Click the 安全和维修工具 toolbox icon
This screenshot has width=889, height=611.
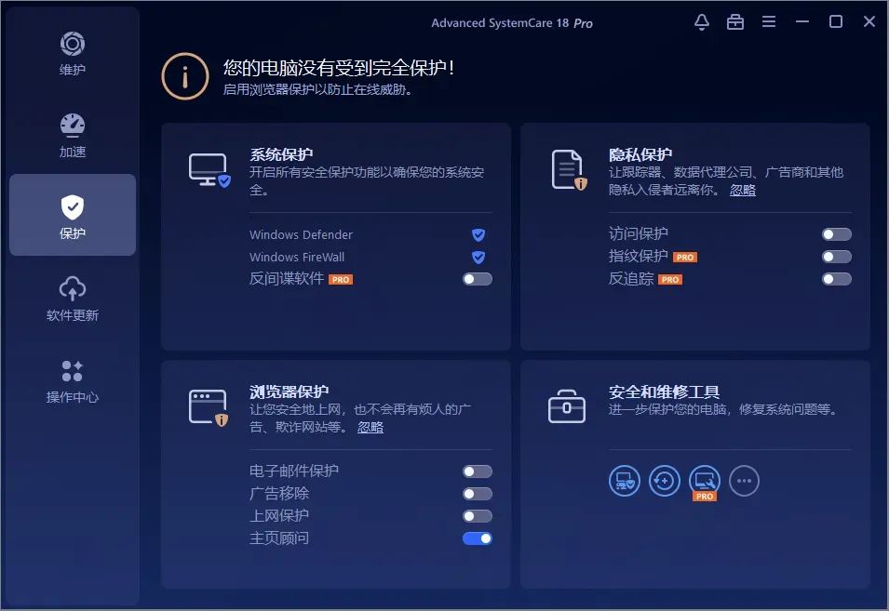pyautogui.click(x=567, y=406)
